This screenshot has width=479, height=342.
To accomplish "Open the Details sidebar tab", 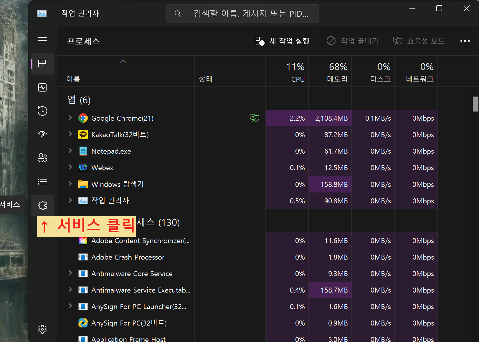I will coord(42,182).
